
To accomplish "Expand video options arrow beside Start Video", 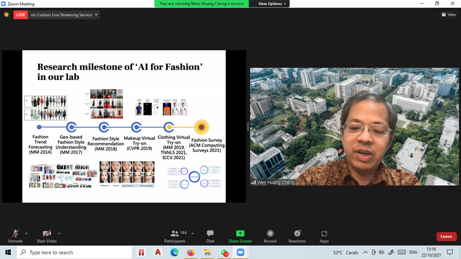I will point(59,233).
